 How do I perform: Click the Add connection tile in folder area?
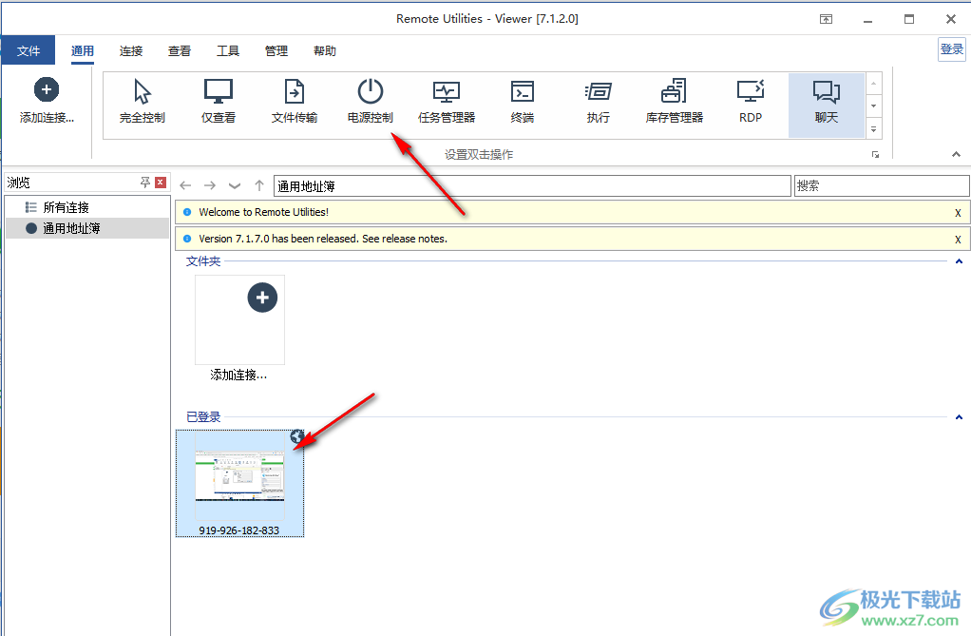pos(239,319)
